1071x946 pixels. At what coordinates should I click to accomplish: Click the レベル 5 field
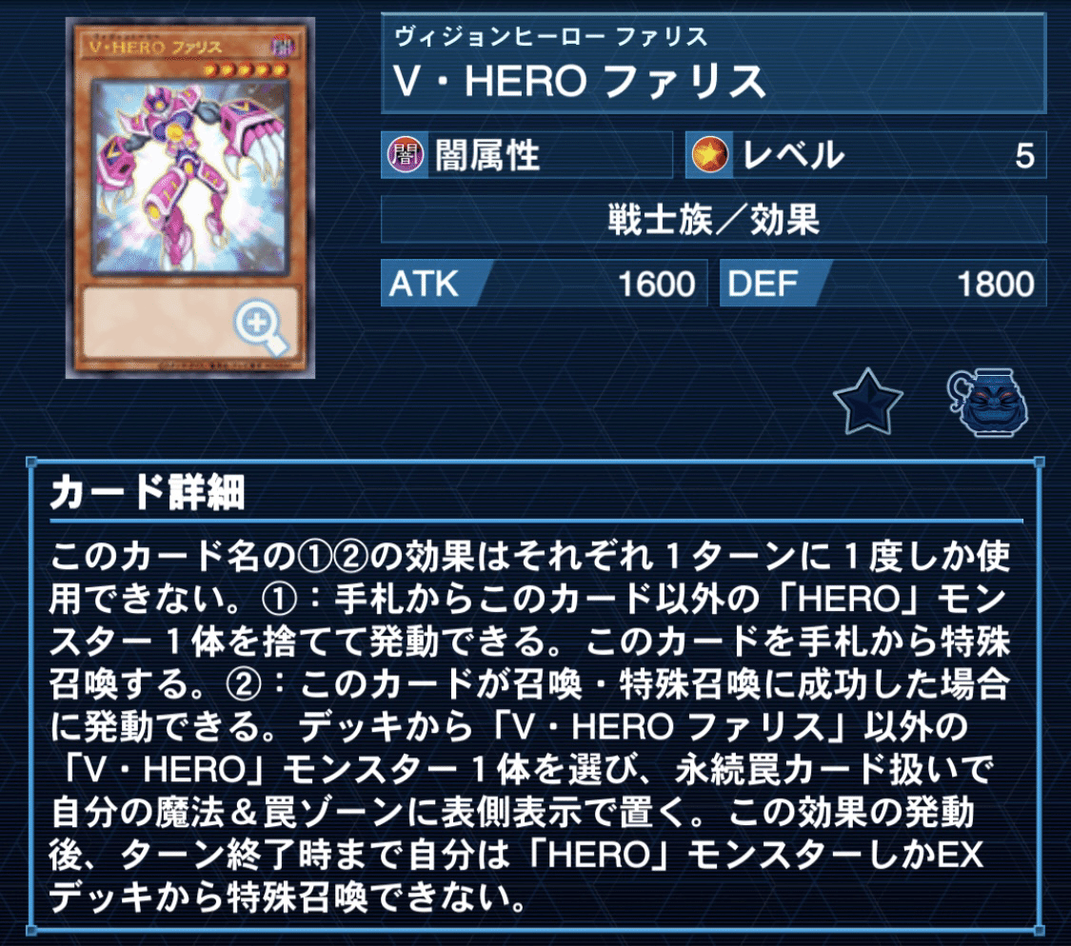click(866, 155)
